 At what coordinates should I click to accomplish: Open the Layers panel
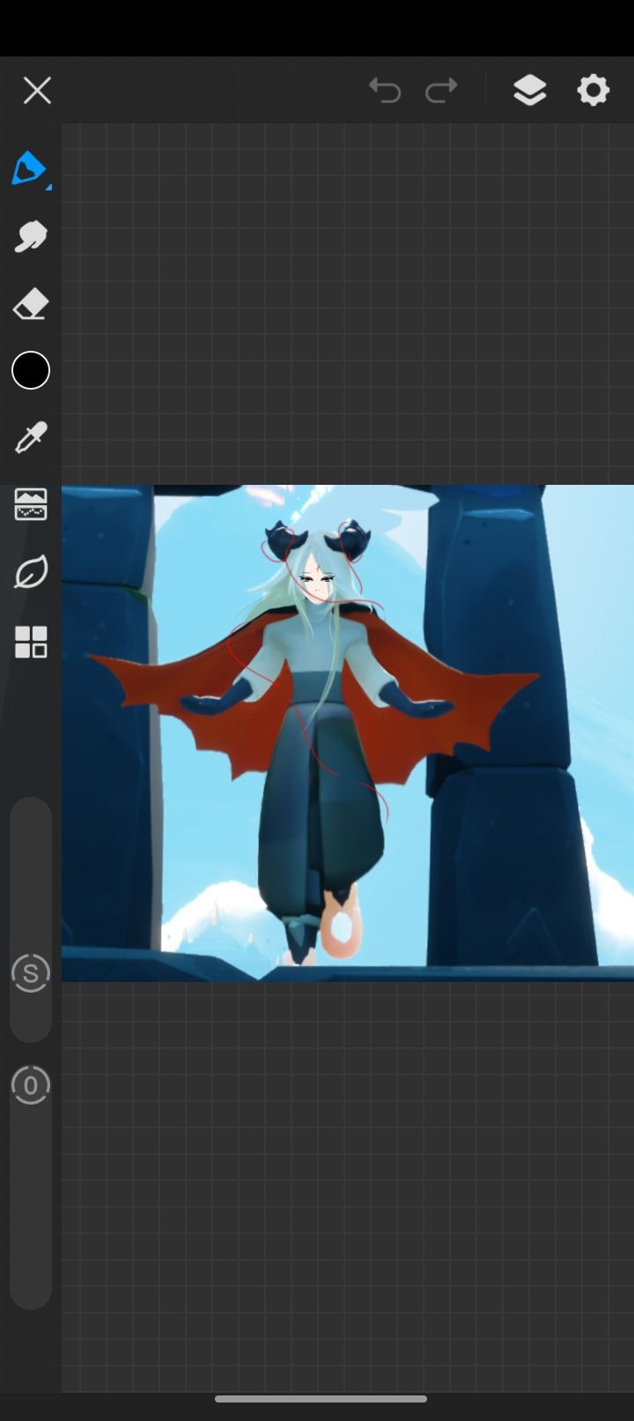[x=529, y=90]
